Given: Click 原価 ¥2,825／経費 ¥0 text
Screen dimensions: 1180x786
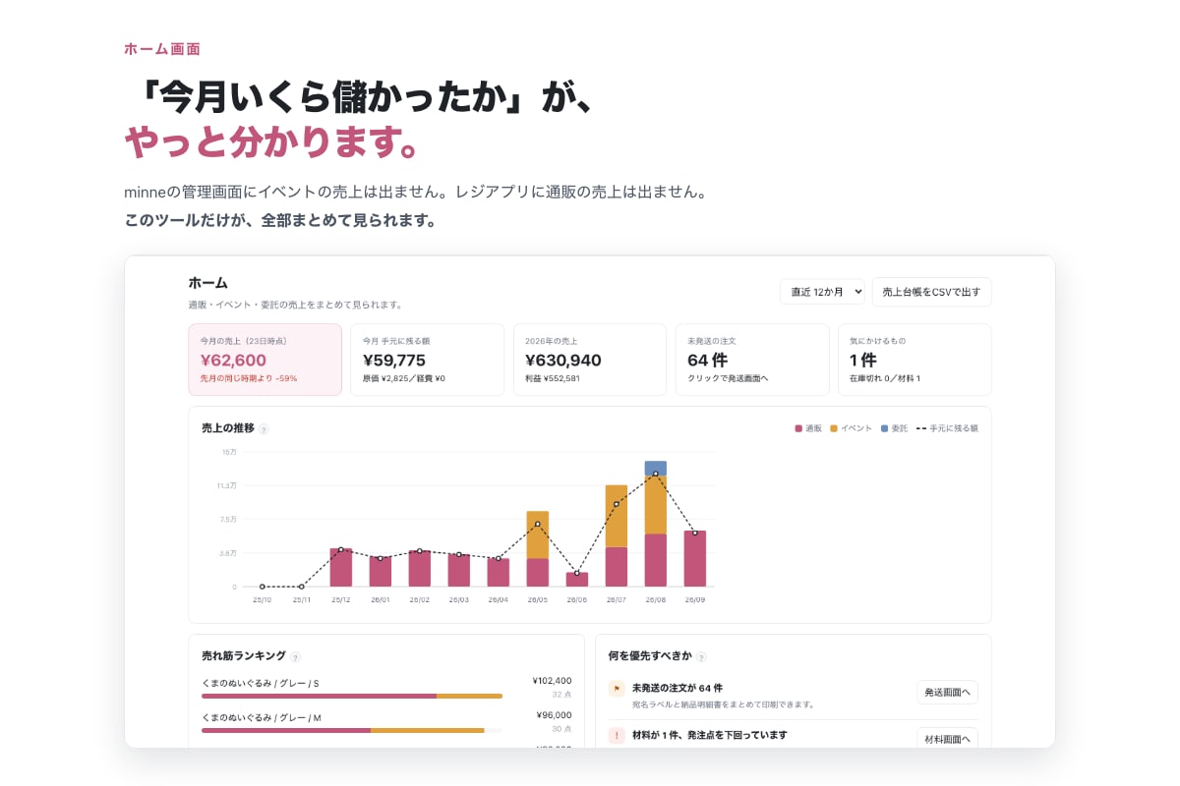Looking at the screenshot, I should coord(404,378).
